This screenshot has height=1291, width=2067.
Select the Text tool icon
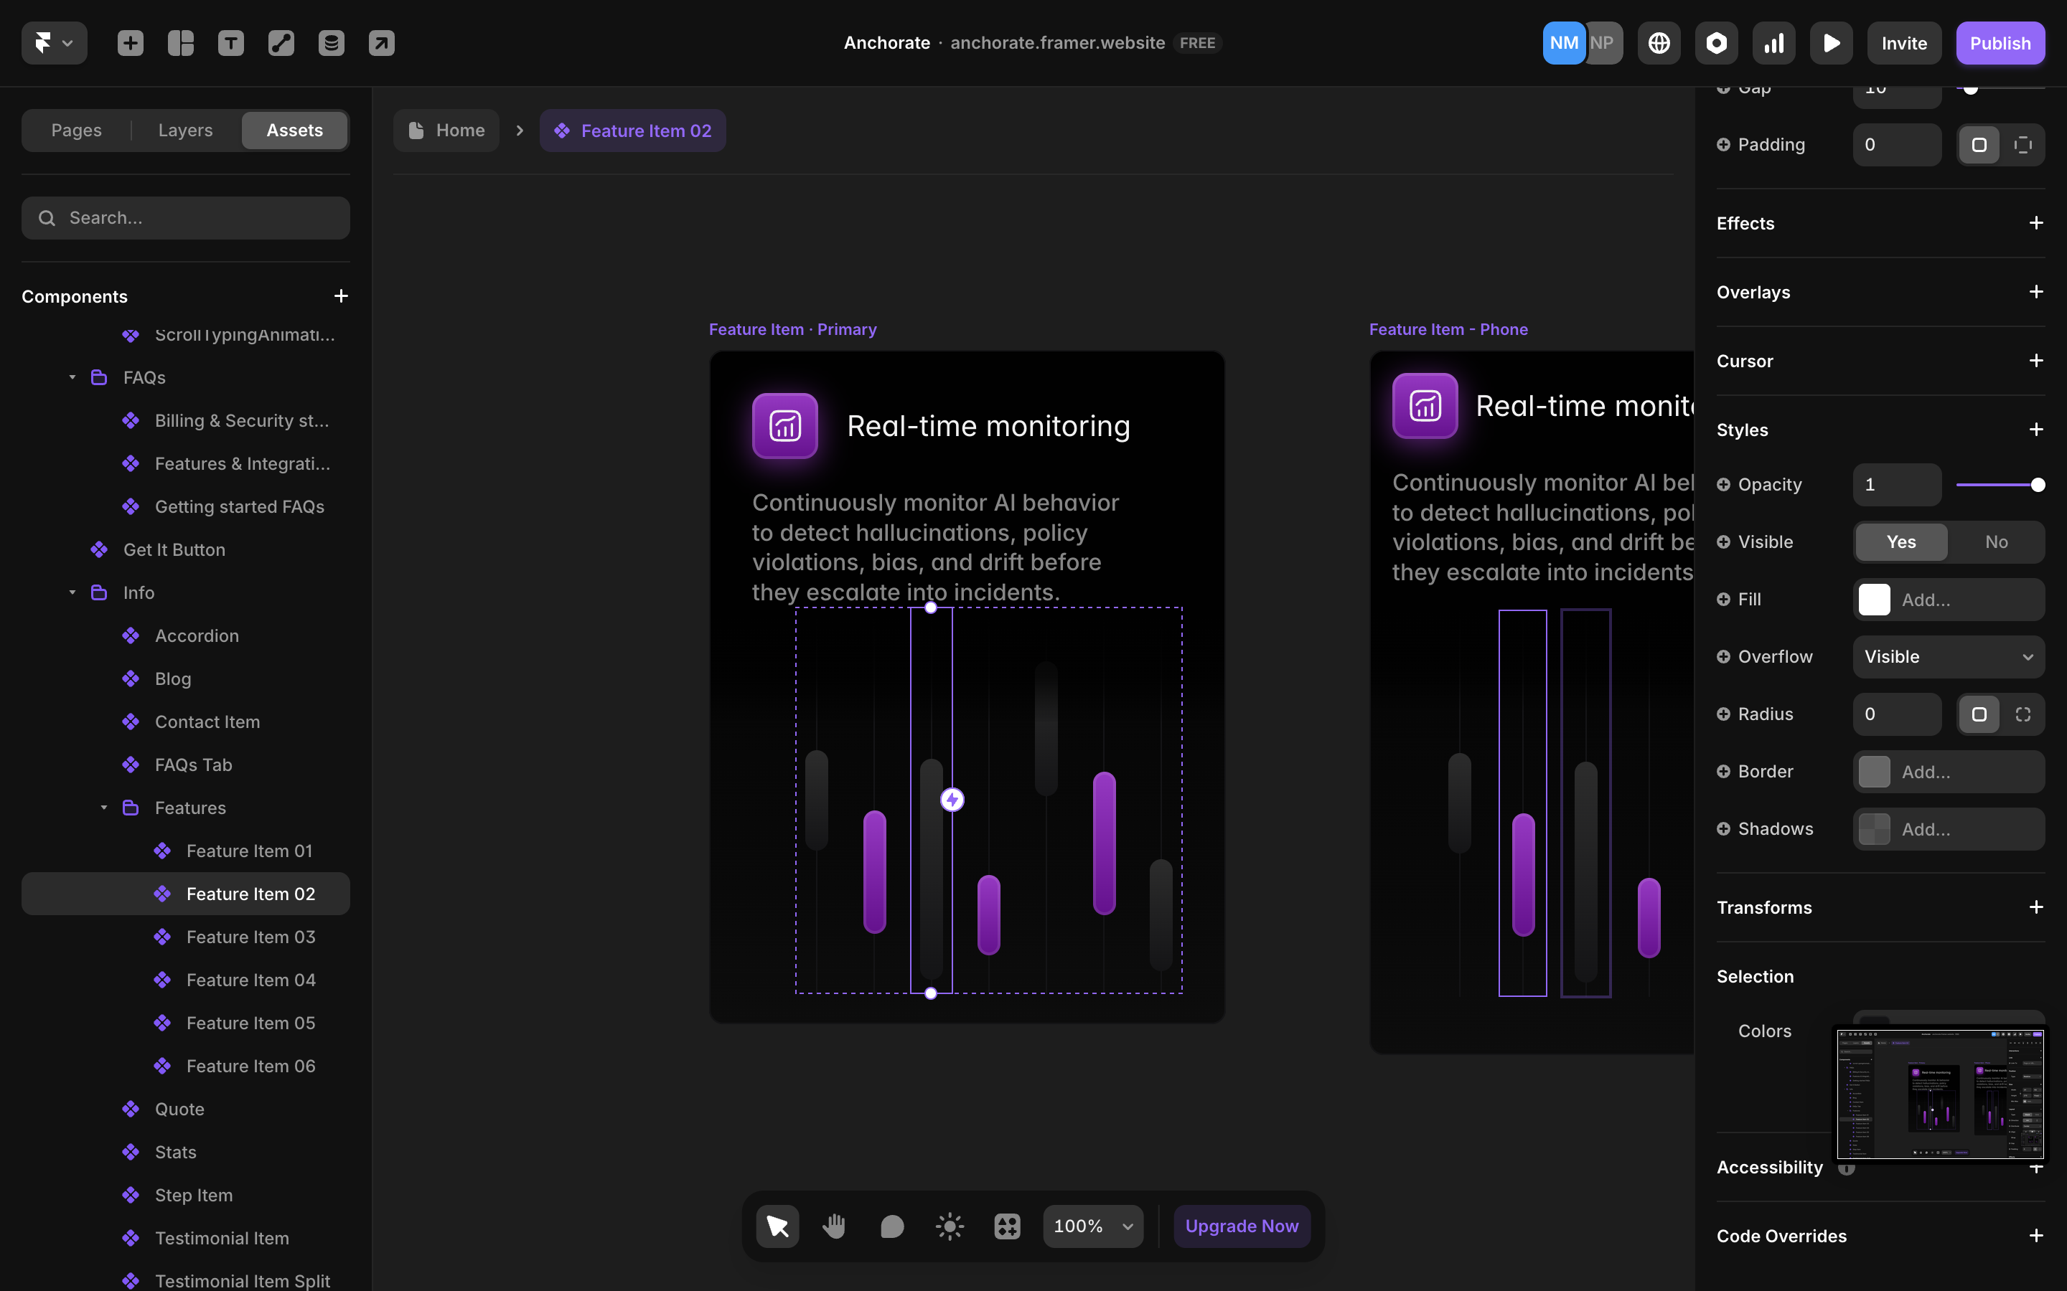click(230, 43)
